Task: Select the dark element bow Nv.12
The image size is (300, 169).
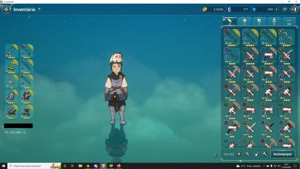Action: [x=232, y=56]
